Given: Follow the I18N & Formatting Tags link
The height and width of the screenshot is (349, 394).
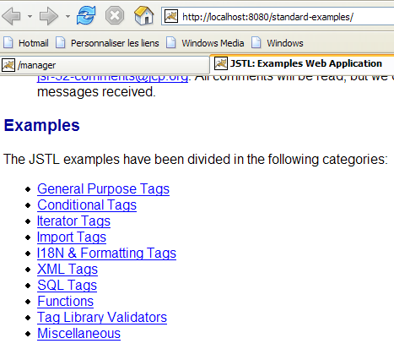Looking at the screenshot, I should click(x=106, y=254).
